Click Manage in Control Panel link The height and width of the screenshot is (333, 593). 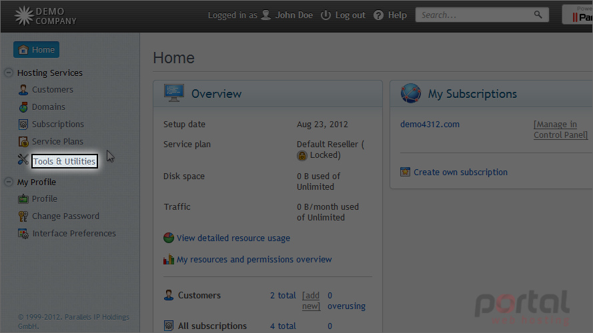pyautogui.click(x=560, y=129)
